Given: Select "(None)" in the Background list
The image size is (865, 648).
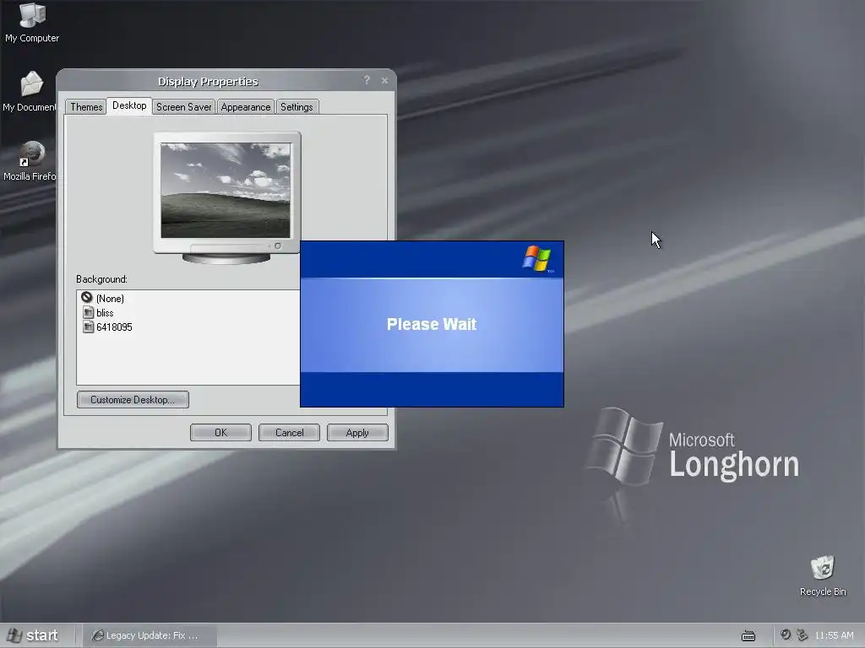Looking at the screenshot, I should click(x=110, y=299).
